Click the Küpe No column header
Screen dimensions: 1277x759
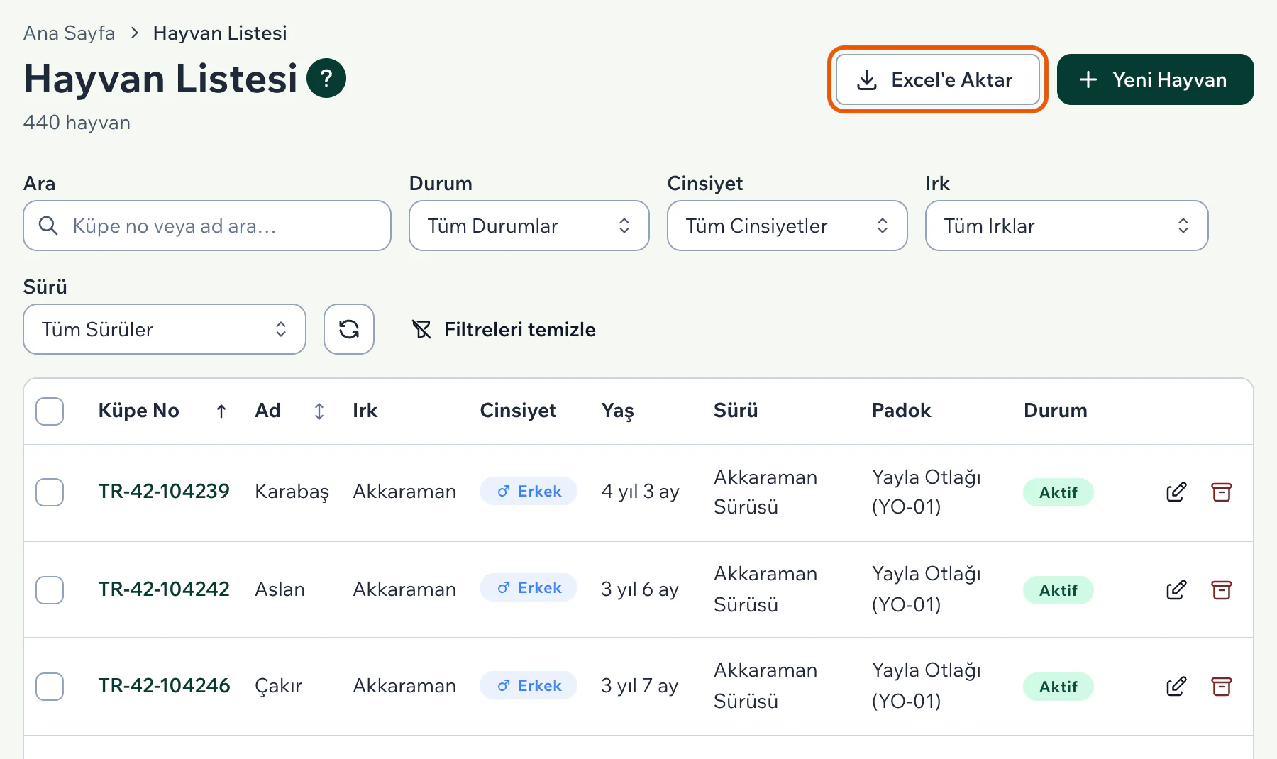pos(139,411)
